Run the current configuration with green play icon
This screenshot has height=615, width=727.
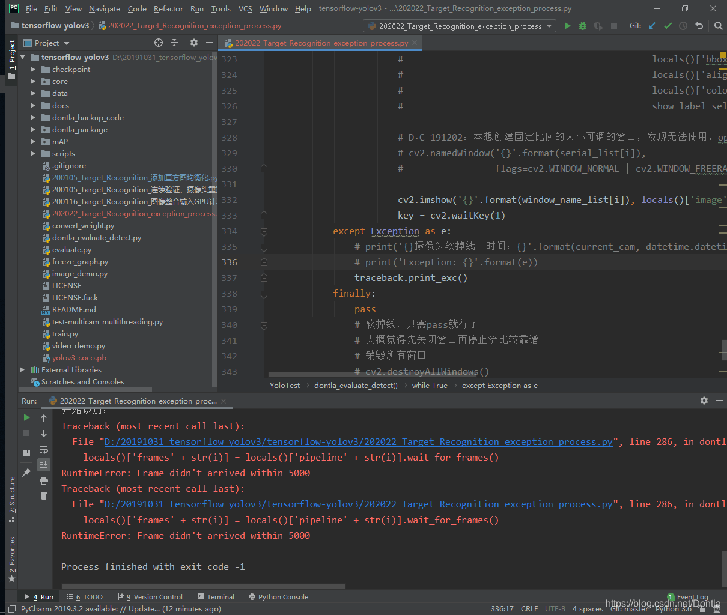(567, 26)
